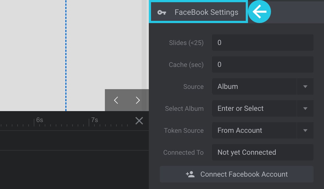The width and height of the screenshot is (324, 189).
Task: Go to previous slide with left arrow
Action: tap(116, 100)
